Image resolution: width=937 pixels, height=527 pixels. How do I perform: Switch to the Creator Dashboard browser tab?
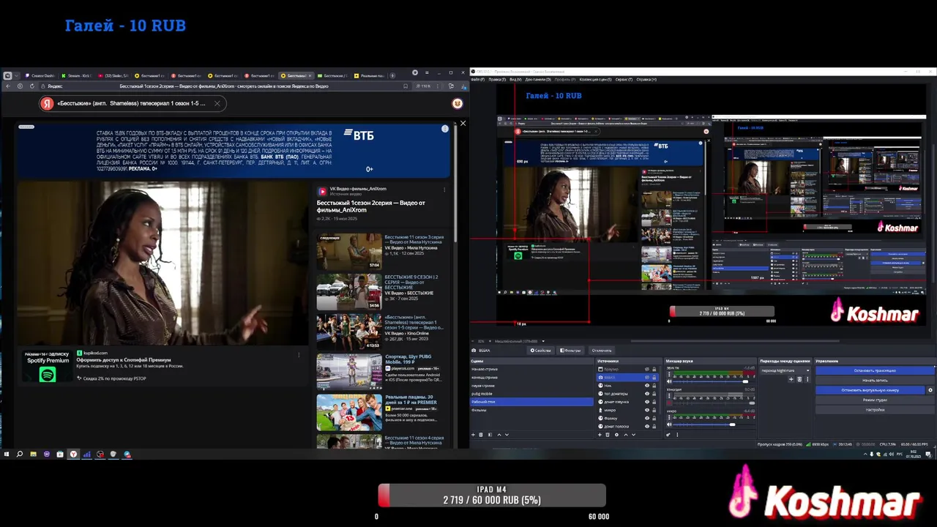tap(40, 75)
